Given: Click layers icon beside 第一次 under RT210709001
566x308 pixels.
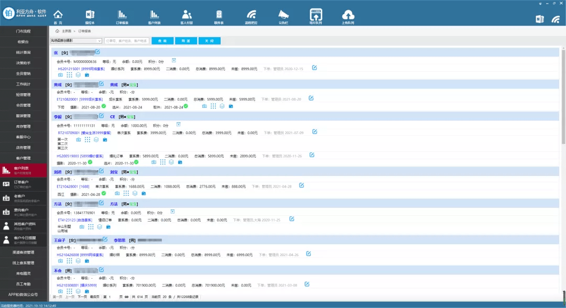Looking at the screenshot, I should 96,139.
